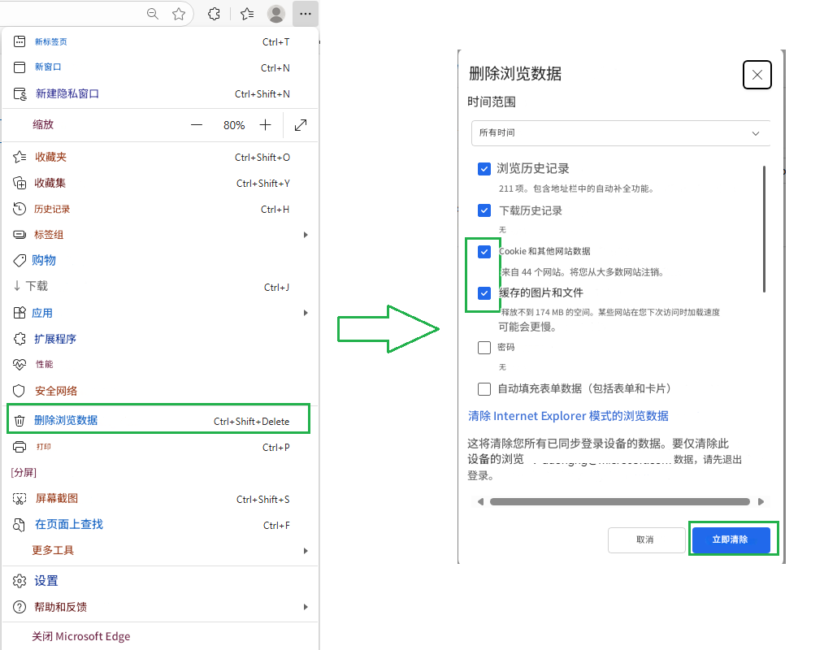837x650 pixels.
Task: Uncheck the 下载历史记录 checkbox
Action: pos(484,210)
